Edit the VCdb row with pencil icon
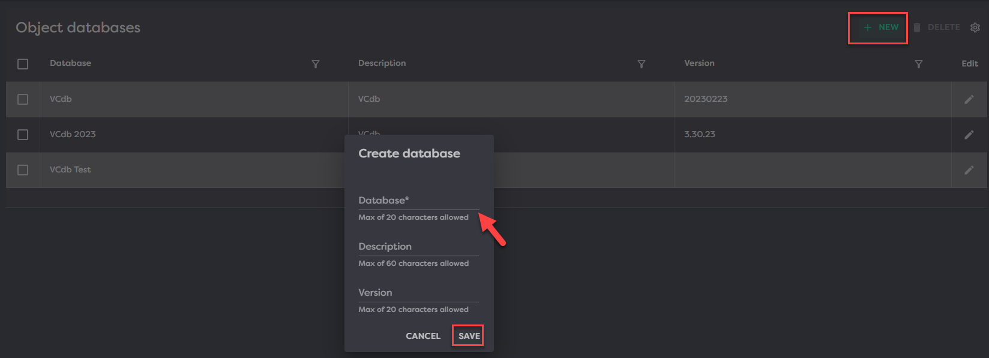Viewport: 989px width, 358px height. coord(969,99)
